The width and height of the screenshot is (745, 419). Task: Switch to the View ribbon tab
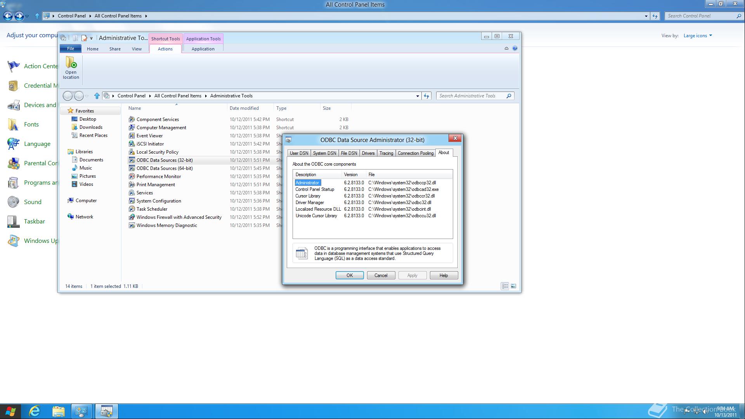point(137,49)
